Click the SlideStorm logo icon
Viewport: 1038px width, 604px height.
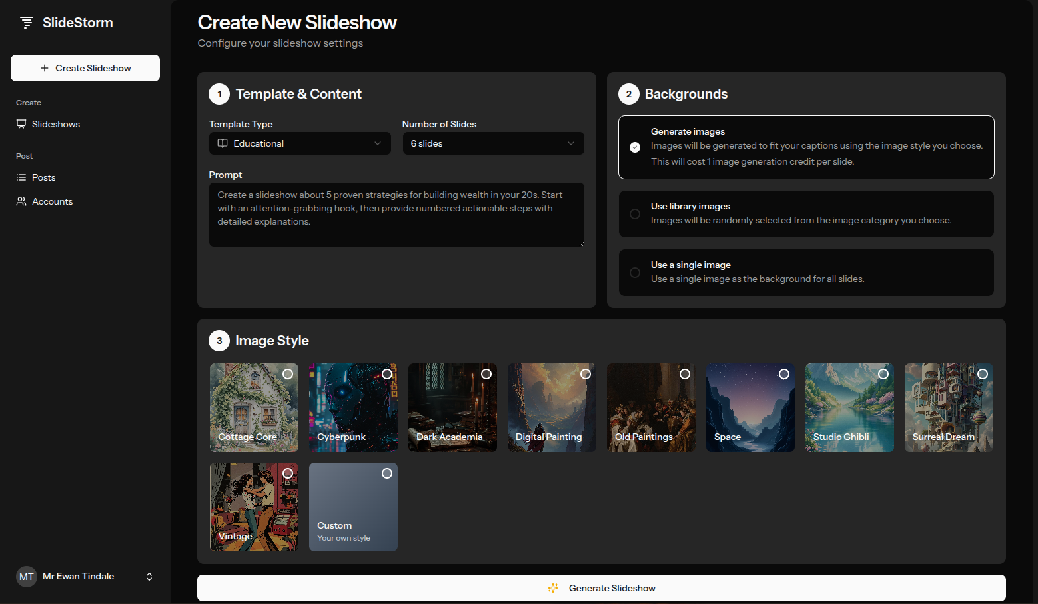(x=27, y=23)
